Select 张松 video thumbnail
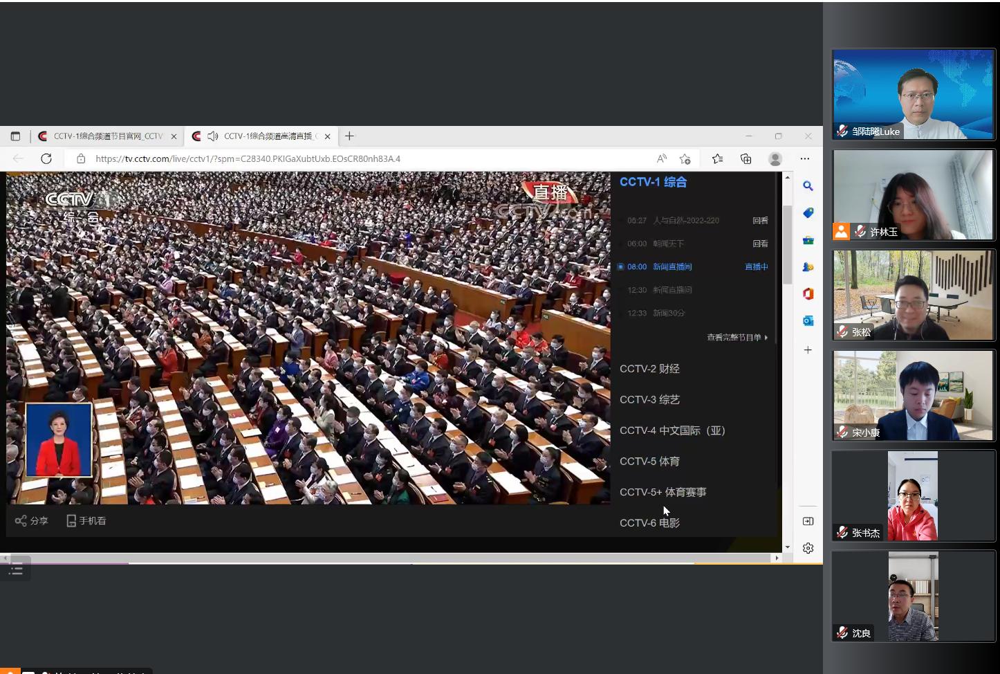1000x674 pixels. [x=913, y=295]
